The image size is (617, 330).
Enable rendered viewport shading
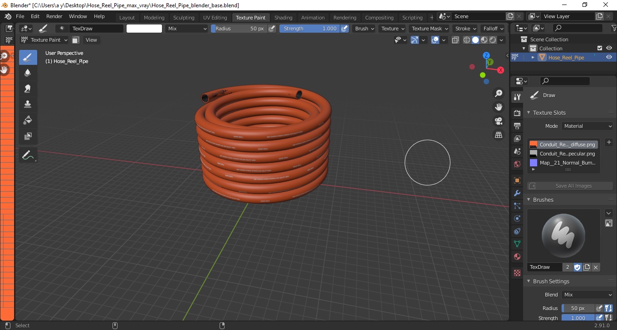pyautogui.click(x=493, y=40)
